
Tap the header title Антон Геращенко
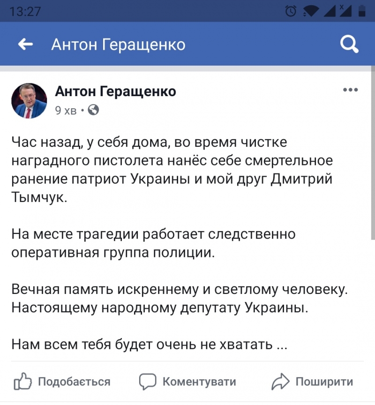pyautogui.click(x=118, y=45)
